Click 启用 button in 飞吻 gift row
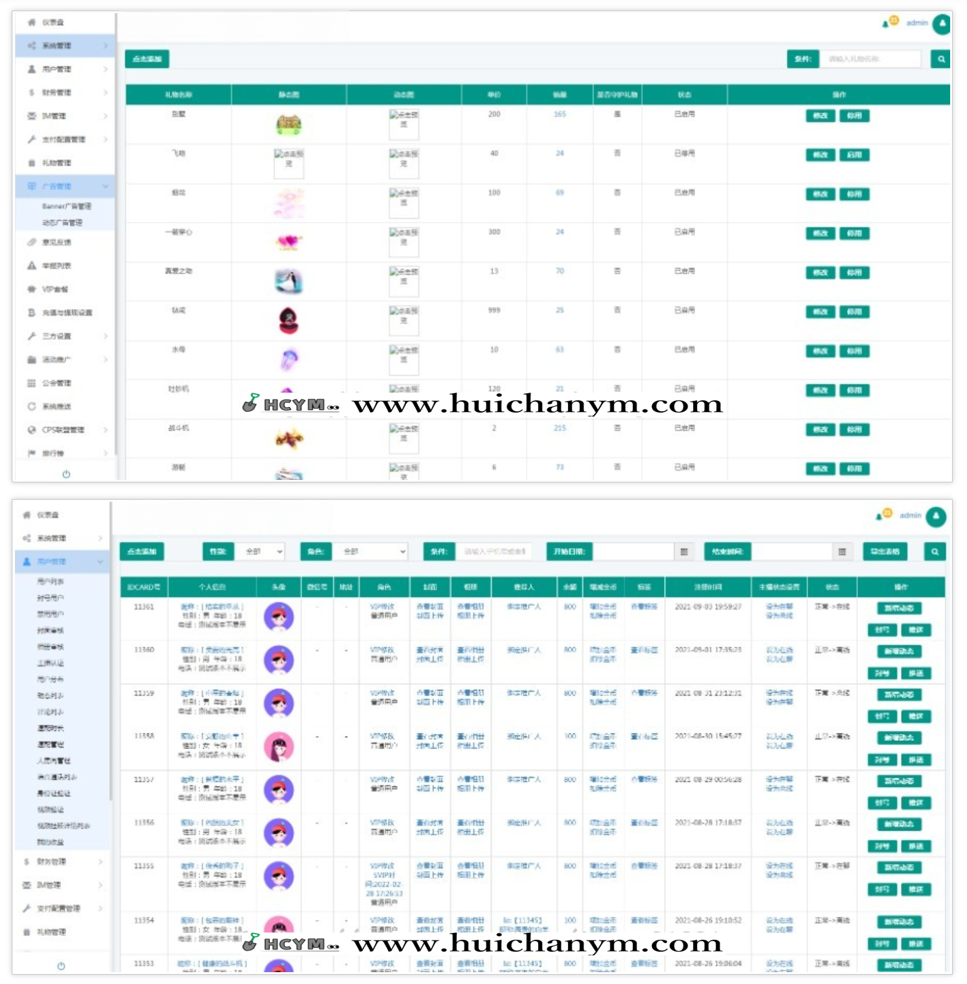This screenshot has height=984, width=967. click(854, 155)
